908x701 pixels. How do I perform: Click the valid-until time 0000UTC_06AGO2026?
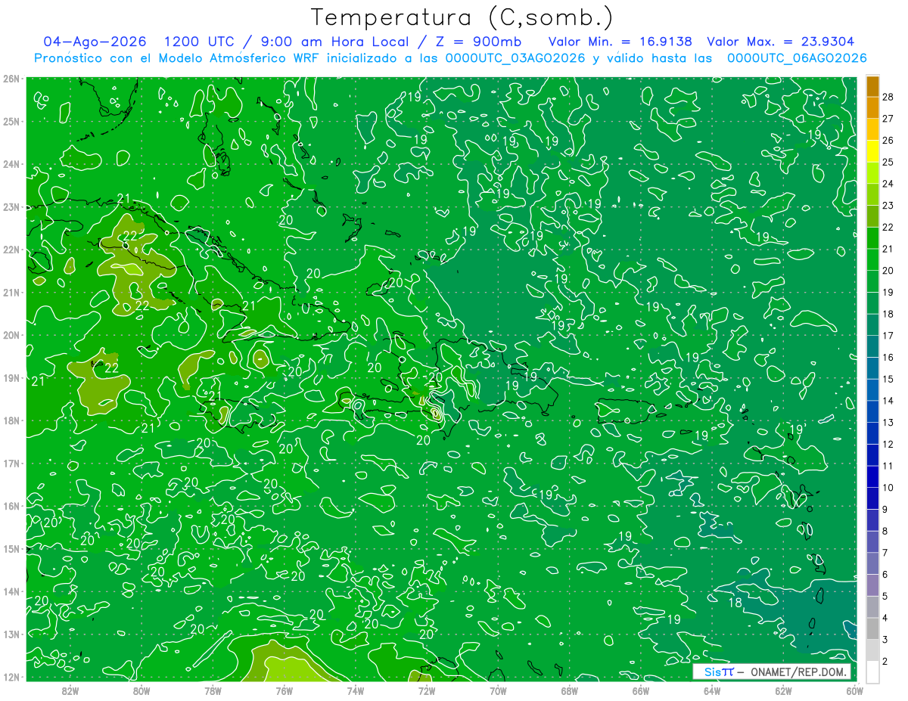pos(797,58)
